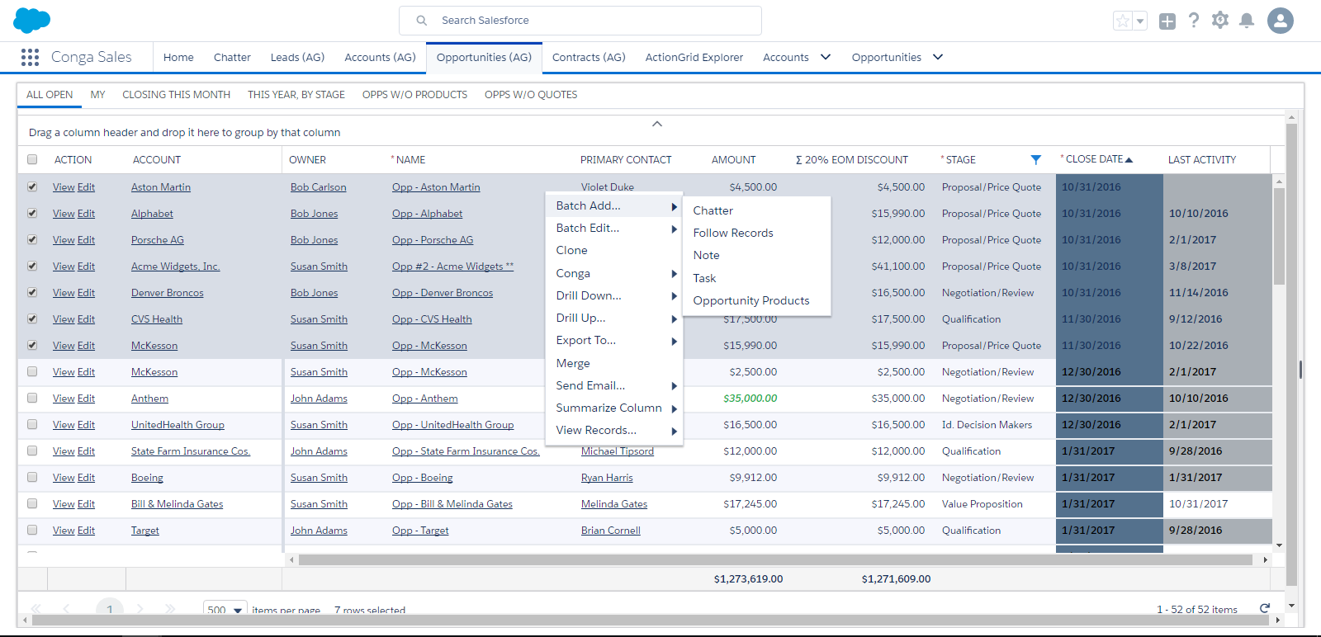The width and height of the screenshot is (1321, 637).
Task: Collapse the grouping panel chevron
Action: [x=657, y=124]
